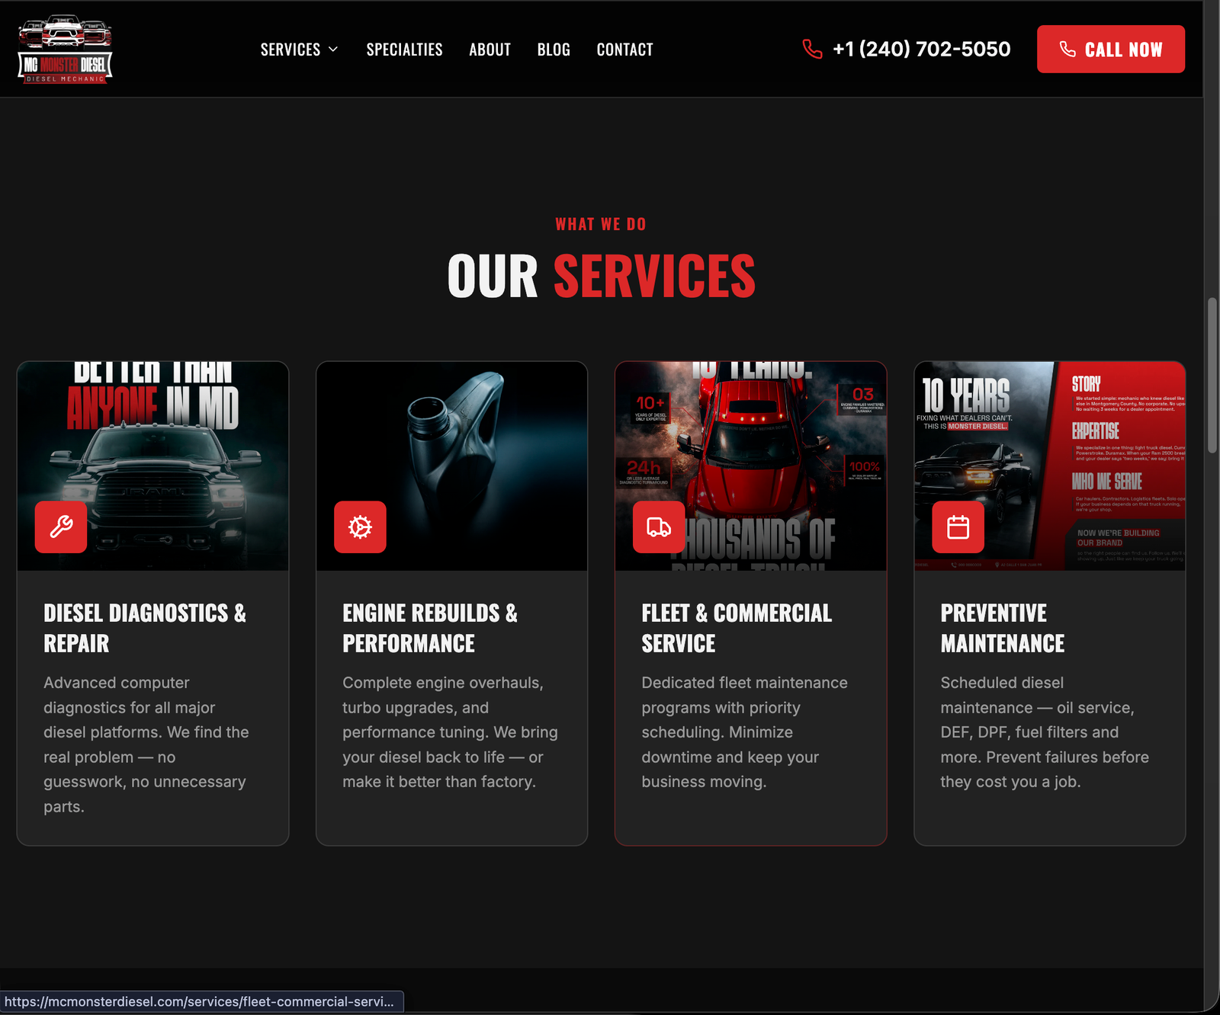Go to the Specialties page
1220x1015 pixels.
pyautogui.click(x=404, y=50)
